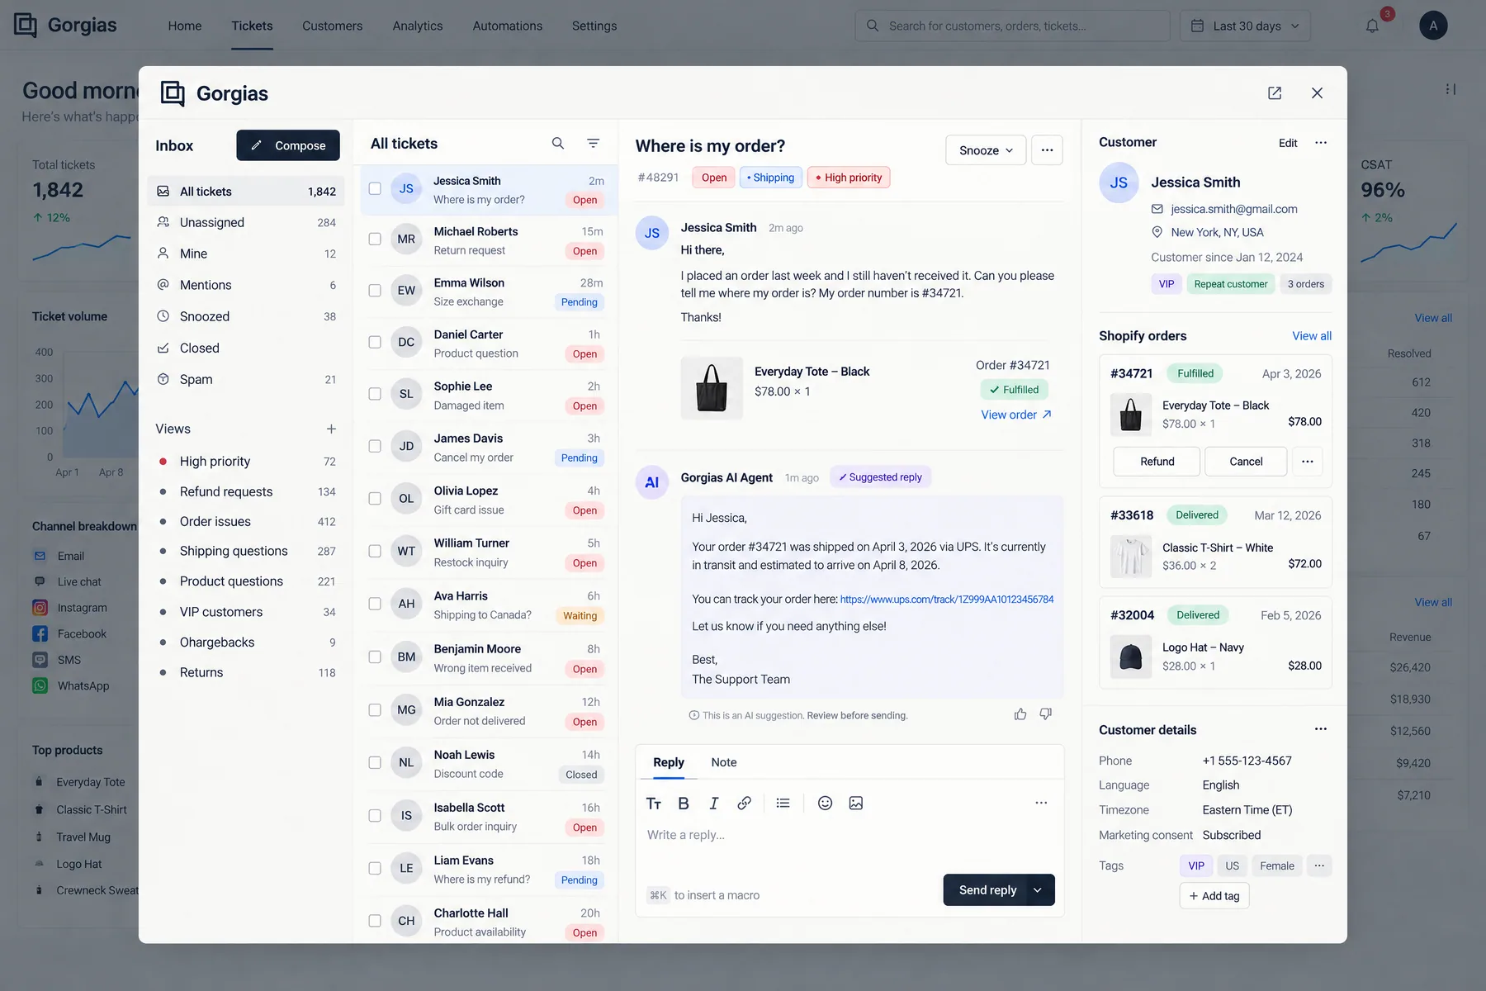Change text size with Tt icon
This screenshot has width=1486, height=991.
tap(654, 804)
